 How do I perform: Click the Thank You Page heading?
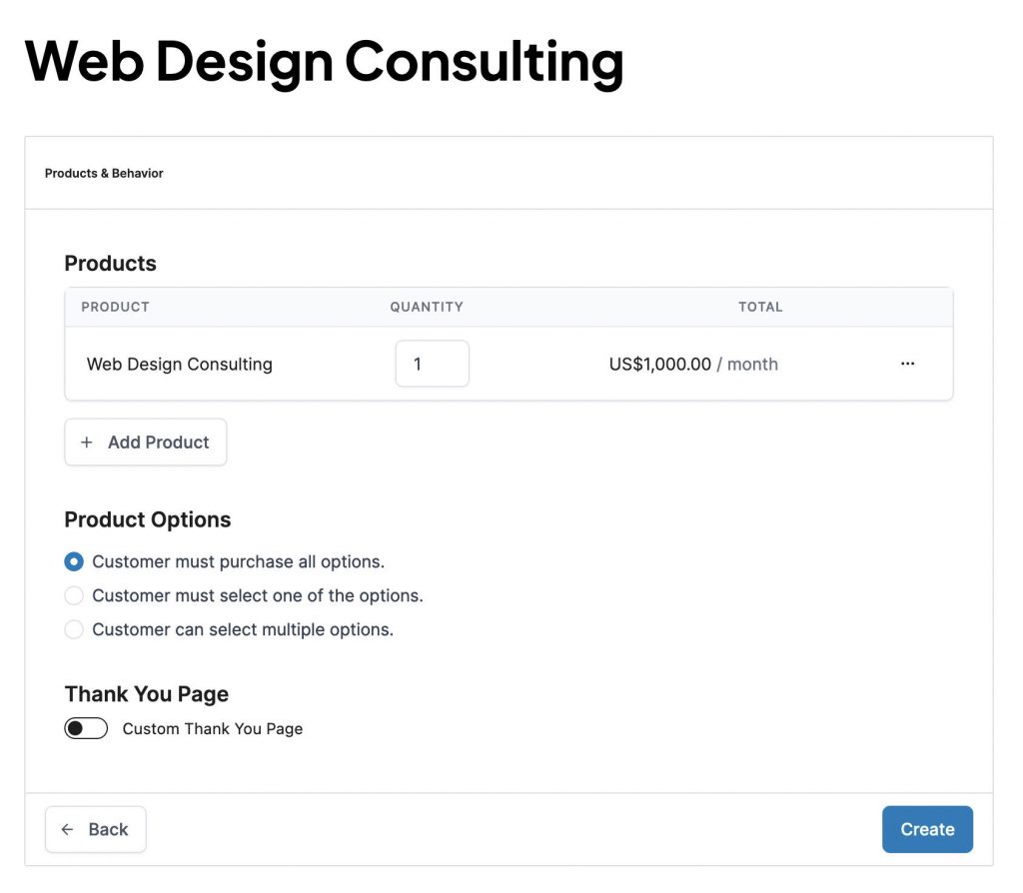(x=146, y=693)
